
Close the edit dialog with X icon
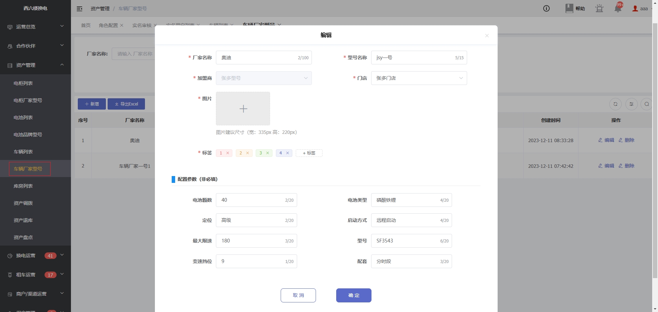point(487,36)
